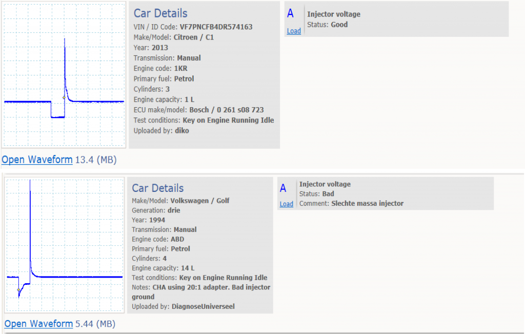This screenshot has height=334, width=525.
Task: Click the Citroen Injector voltage title
Action: 334,14
